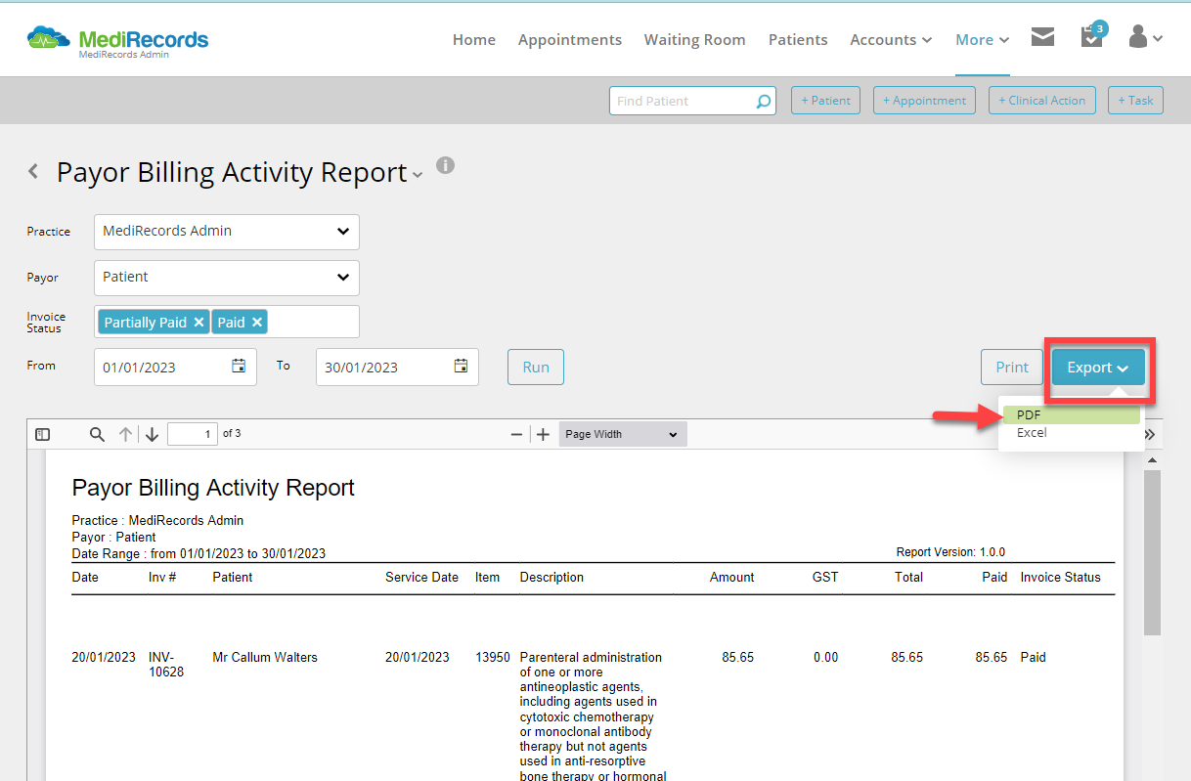Zoom in with the plus icon

pyautogui.click(x=544, y=434)
